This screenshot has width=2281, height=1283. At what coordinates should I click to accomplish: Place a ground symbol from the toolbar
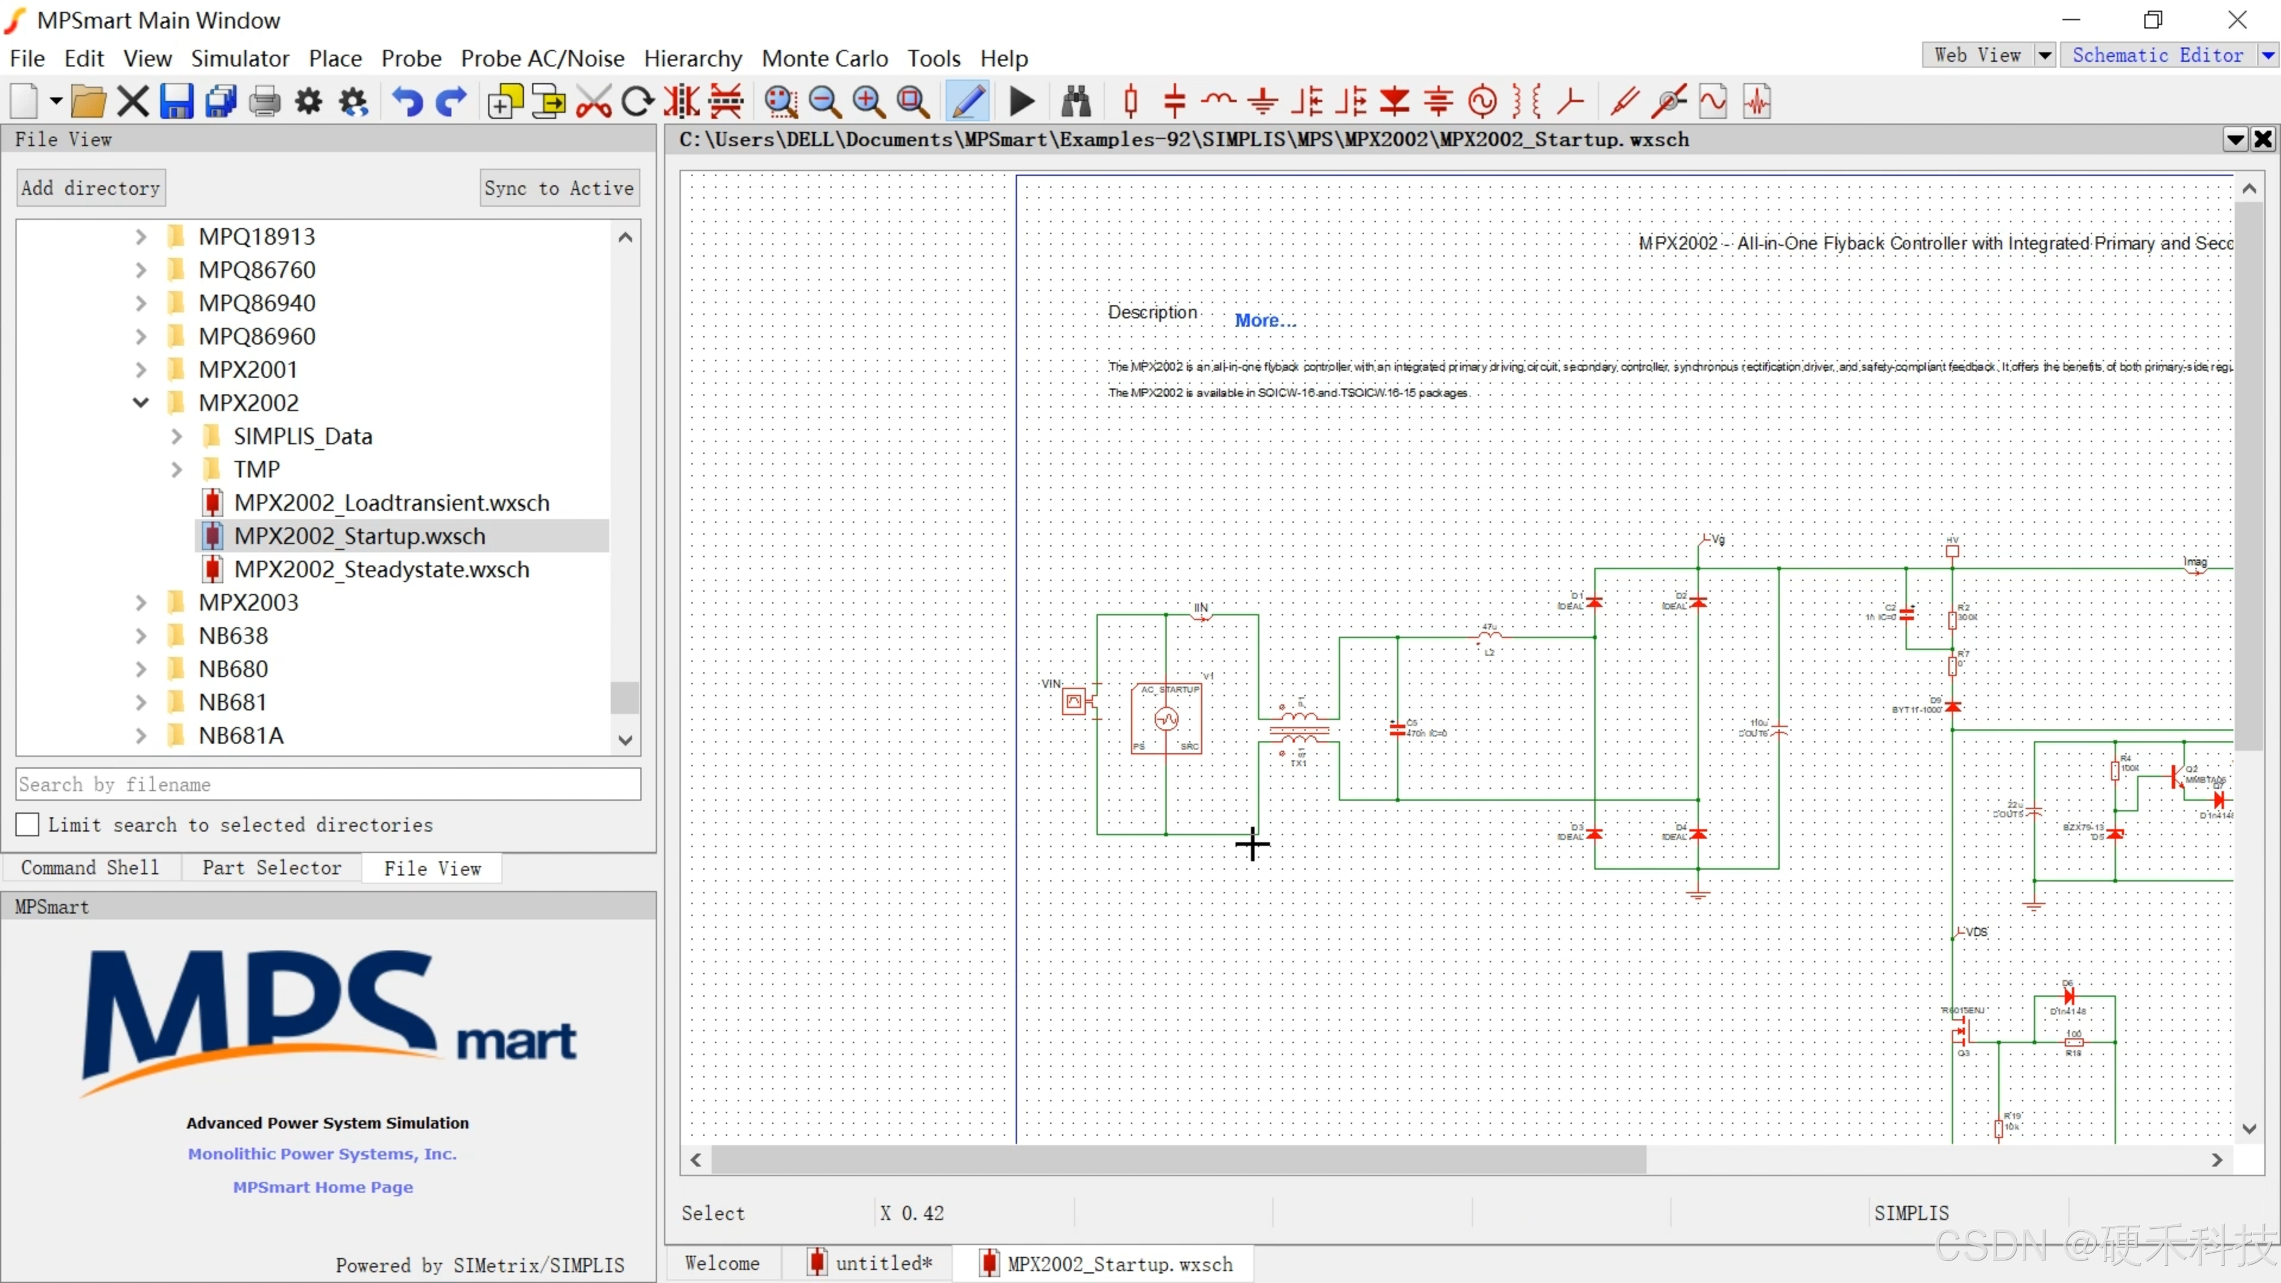pyautogui.click(x=1263, y=102)
